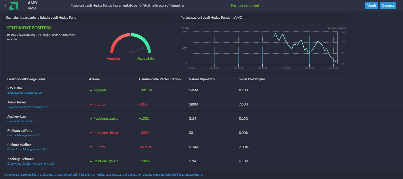Open Bridgewater Associates, LP link

click(24, 93)
